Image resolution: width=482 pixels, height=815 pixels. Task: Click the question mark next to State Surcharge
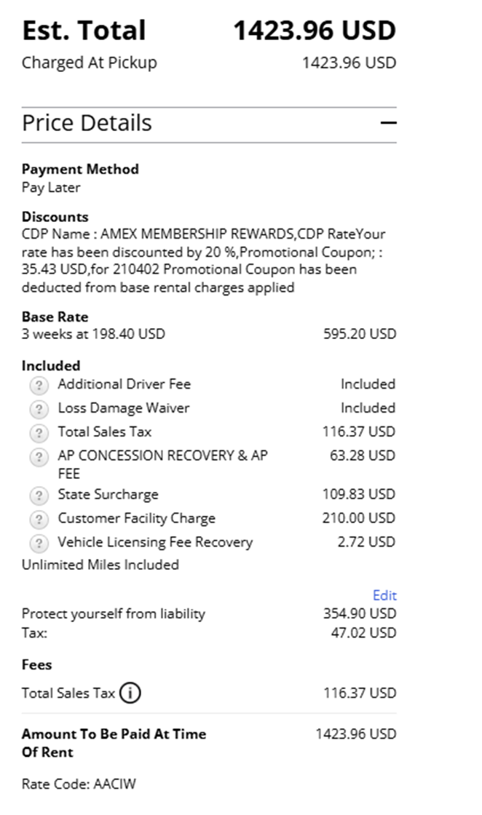(42, 496)
